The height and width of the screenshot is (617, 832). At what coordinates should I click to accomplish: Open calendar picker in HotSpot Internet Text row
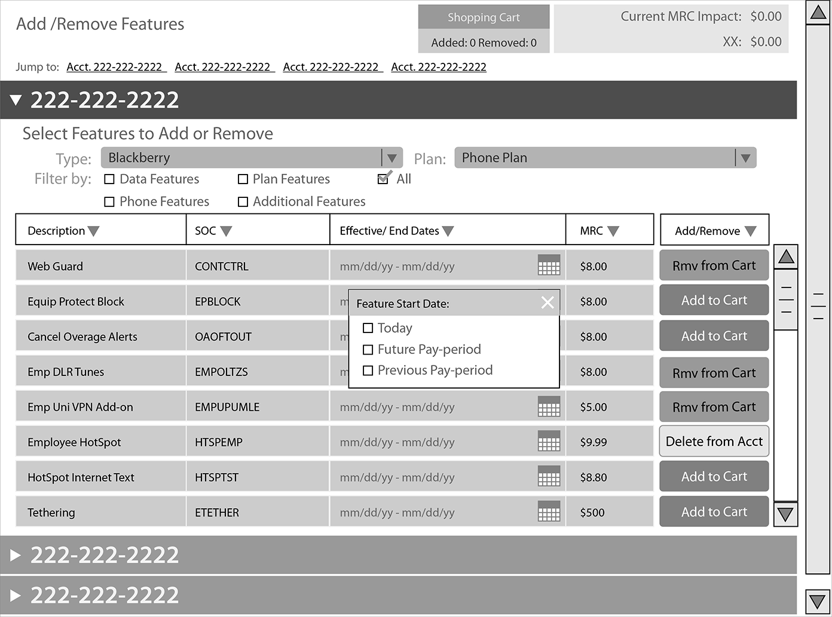pos(549,476)
